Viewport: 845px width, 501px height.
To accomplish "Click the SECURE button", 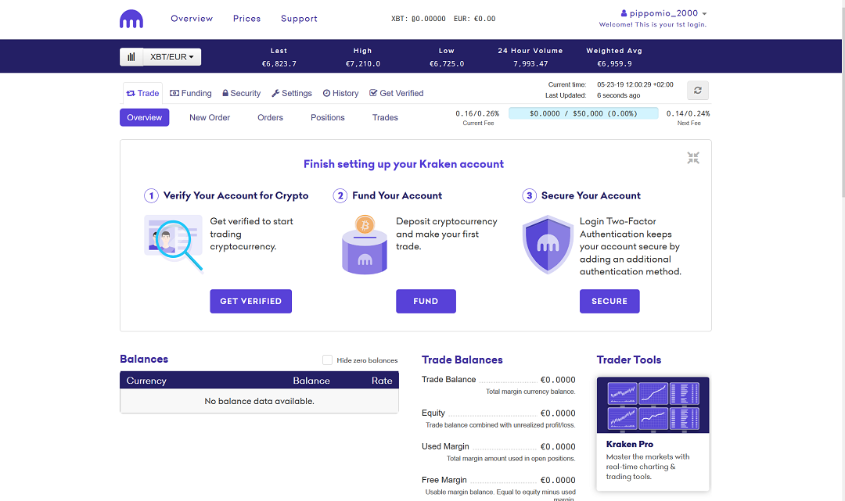I will pos(609,302).
